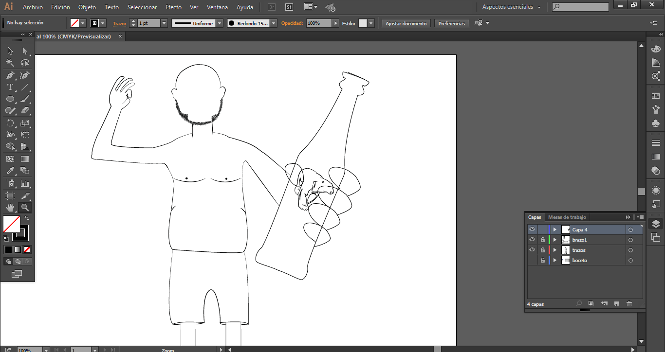Expand the boceto layer contents

(x=555, y=260)
